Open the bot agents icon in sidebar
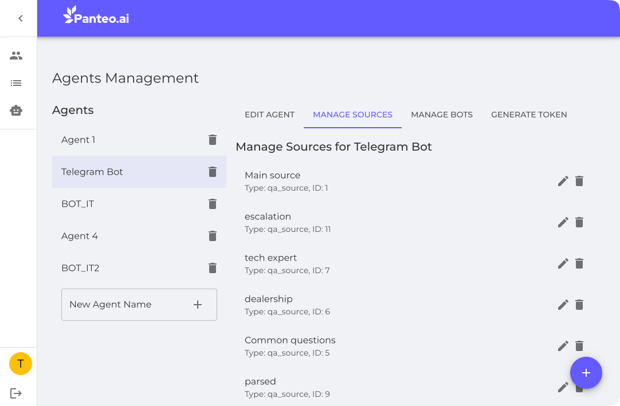Viewport: 620px width, 406px height. tap(16, 111)
